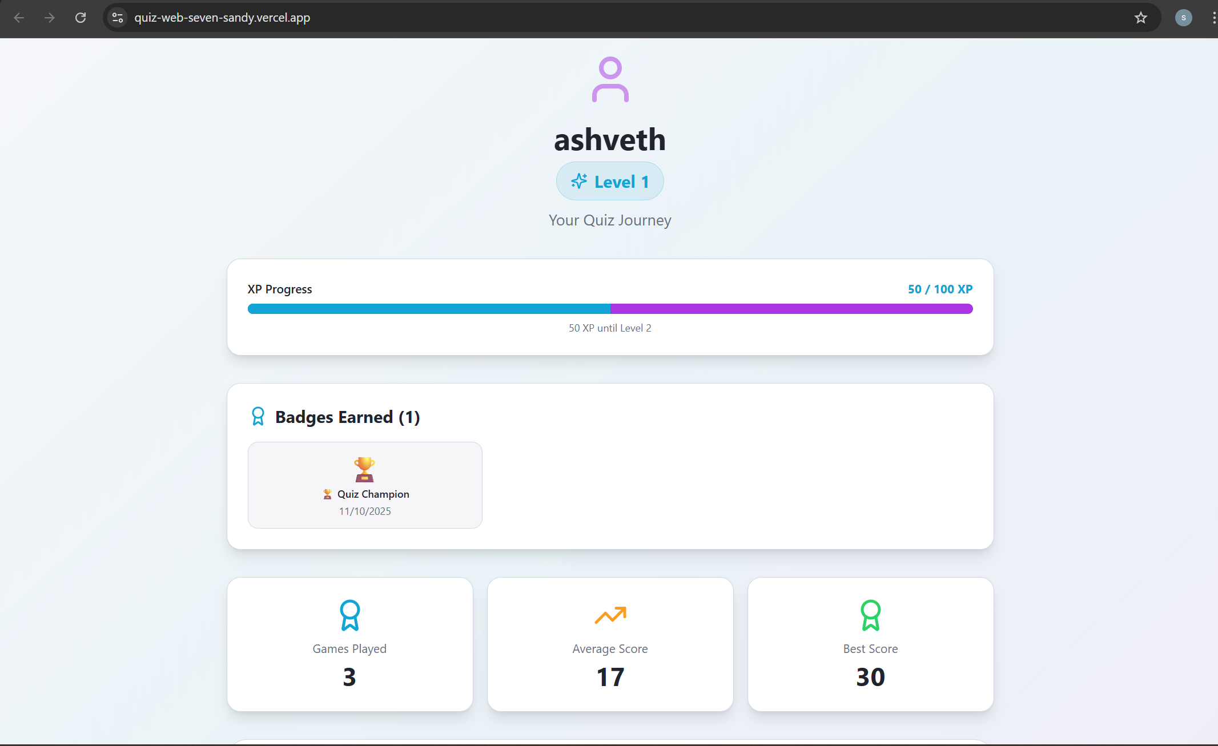Click the blue award icon above Games Played
1218x746 pixels.
pos(349,615)
